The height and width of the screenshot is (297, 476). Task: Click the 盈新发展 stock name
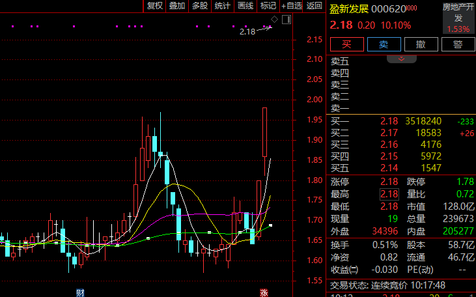[x=349, y=9]
